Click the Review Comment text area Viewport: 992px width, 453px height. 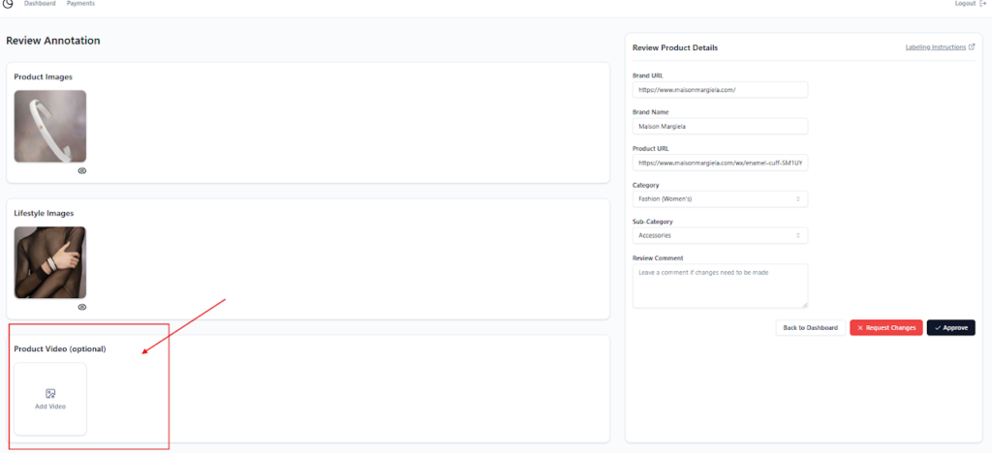pos(720,286)
